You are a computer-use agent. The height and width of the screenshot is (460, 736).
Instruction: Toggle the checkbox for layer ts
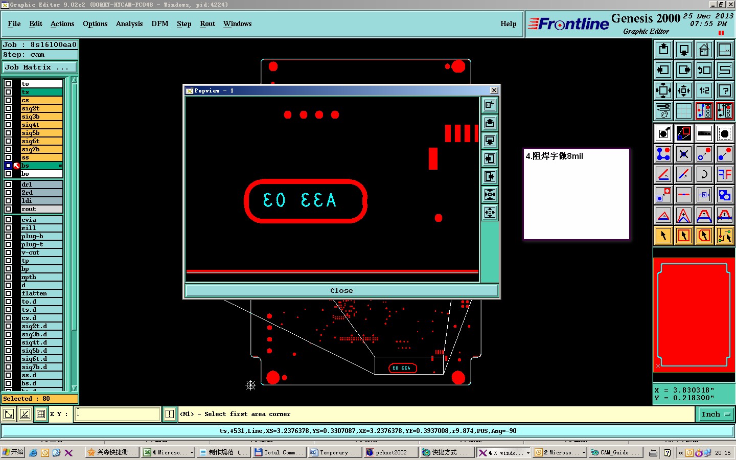click(x=8, y=92)
